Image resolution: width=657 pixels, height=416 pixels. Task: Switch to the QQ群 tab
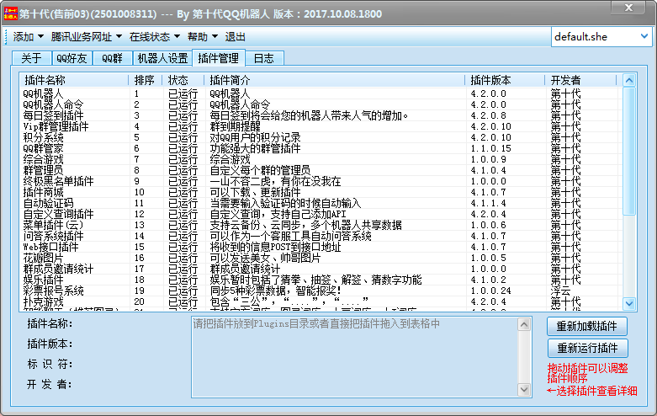point(112,58)
